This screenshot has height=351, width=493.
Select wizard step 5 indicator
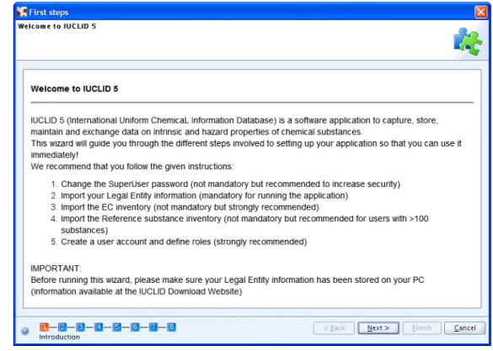pyautogui.click(x=117, y=327)
